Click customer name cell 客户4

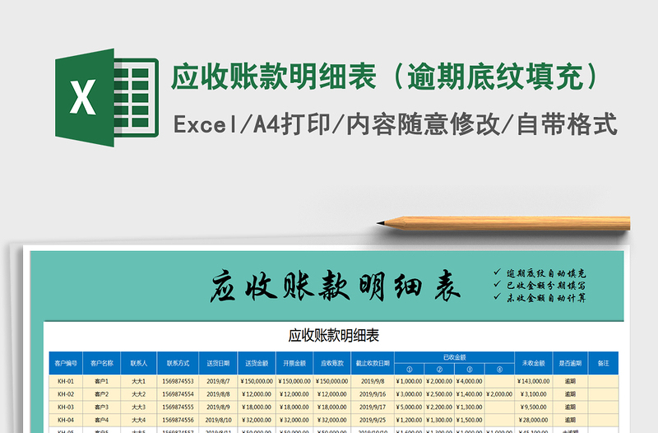(102, 420)
